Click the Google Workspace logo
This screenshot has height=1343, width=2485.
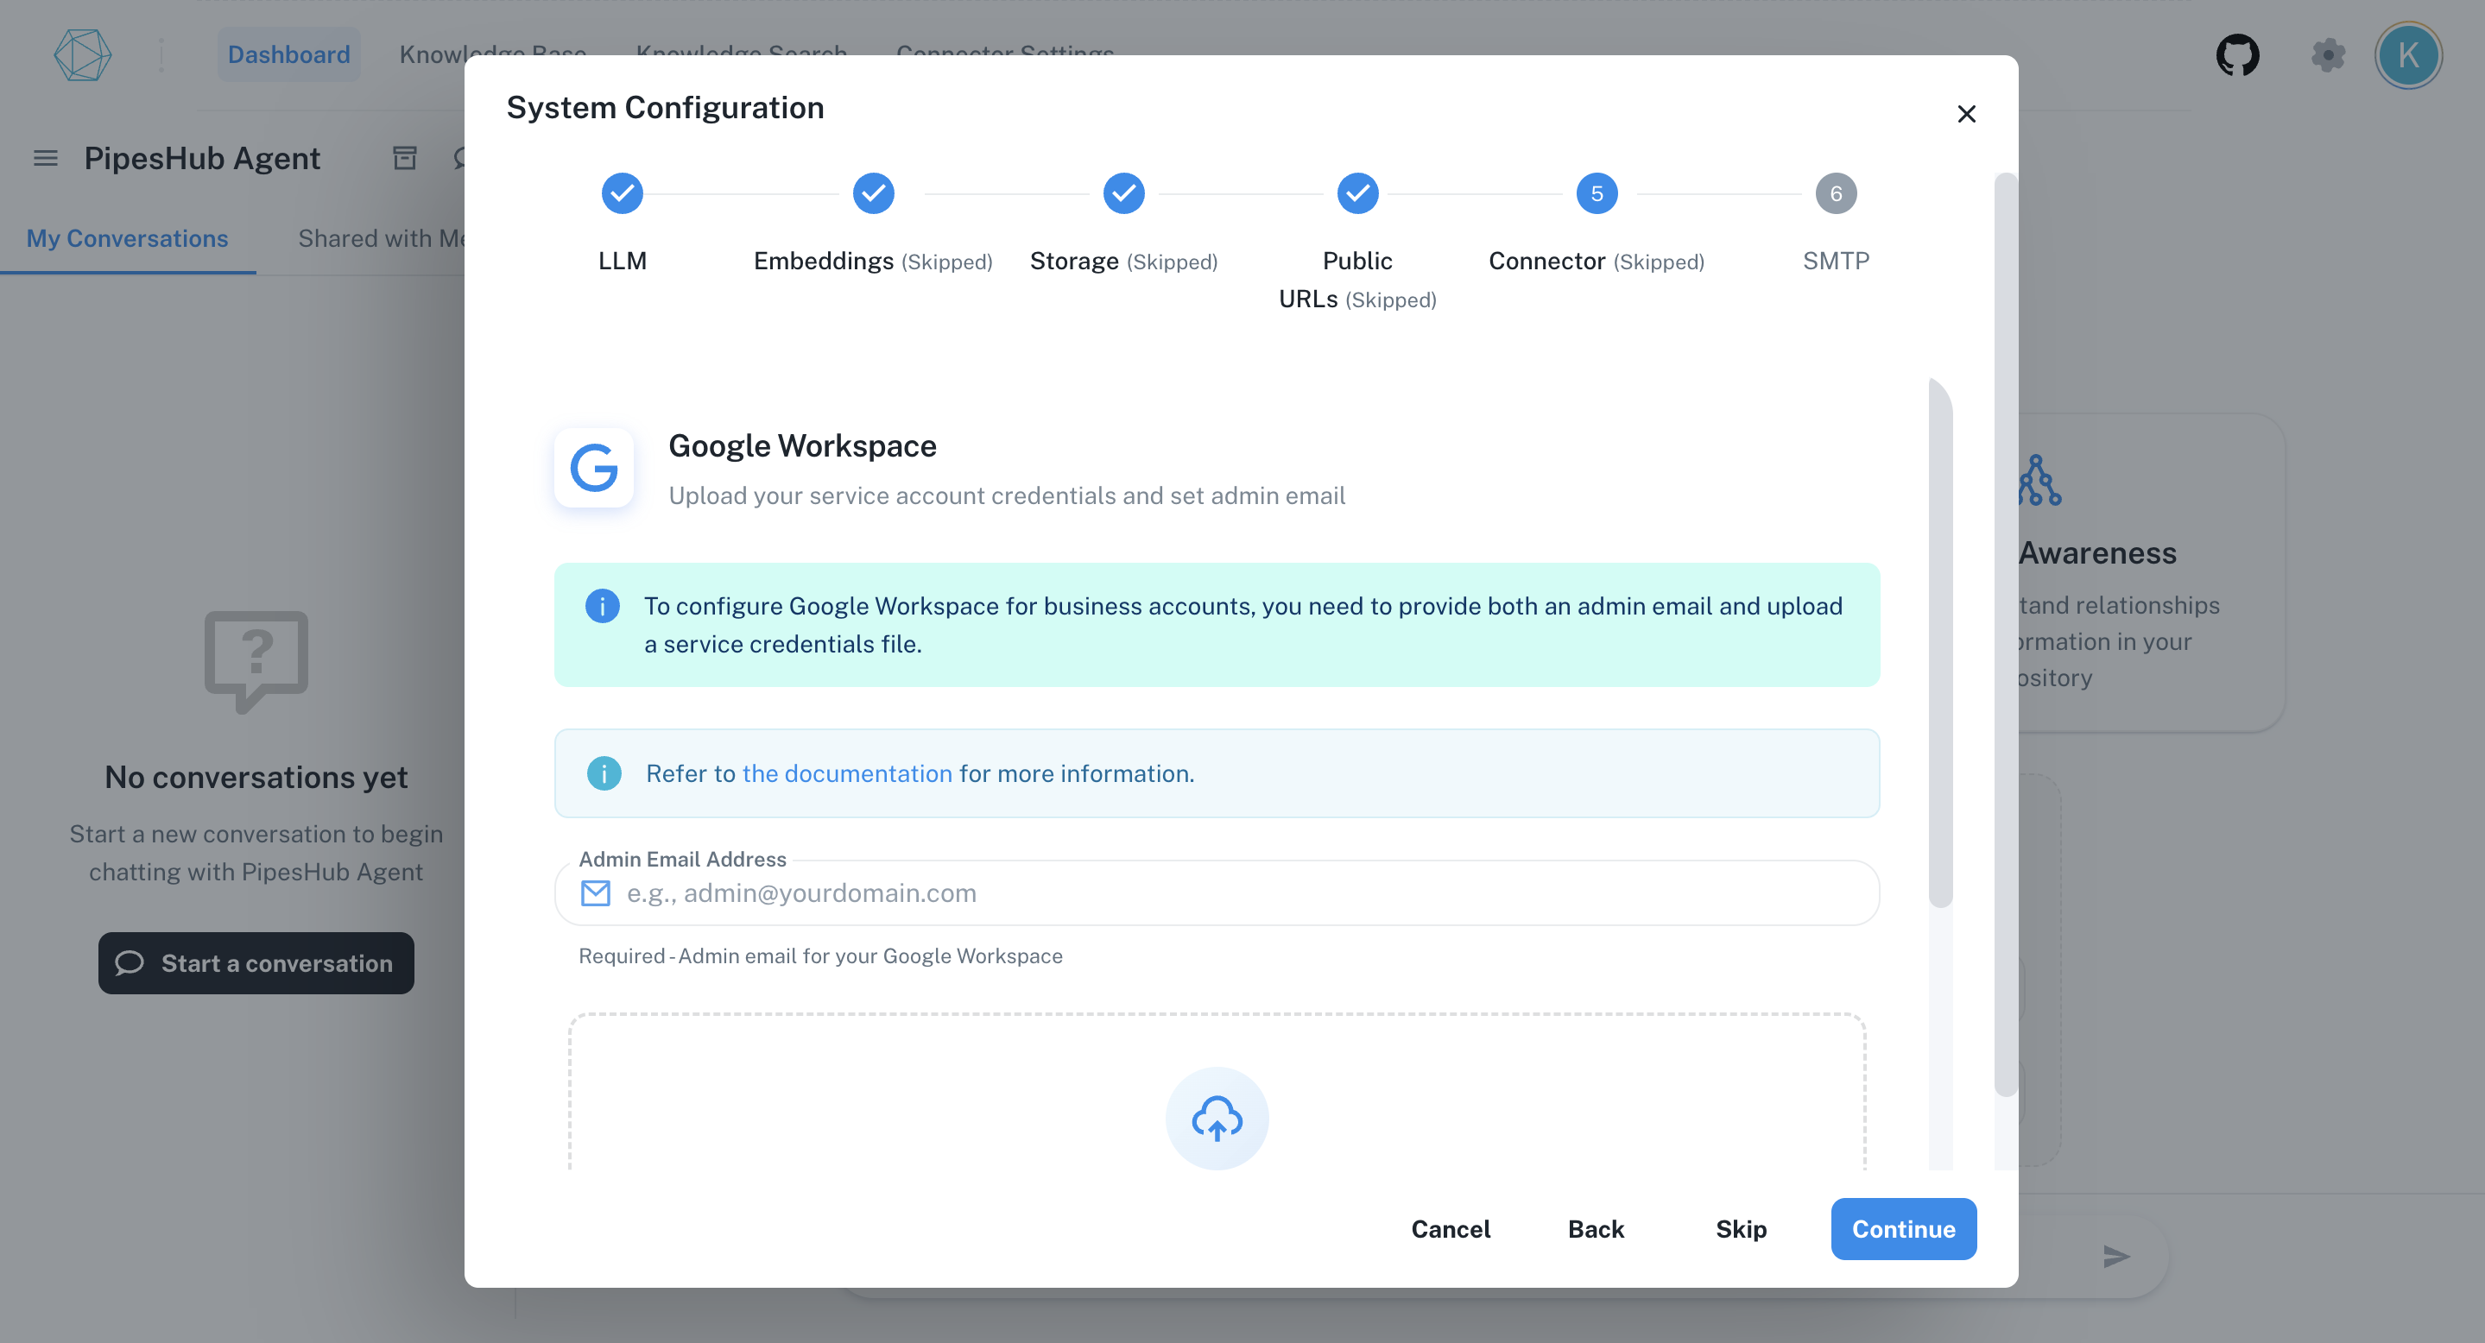pos(594,468)
